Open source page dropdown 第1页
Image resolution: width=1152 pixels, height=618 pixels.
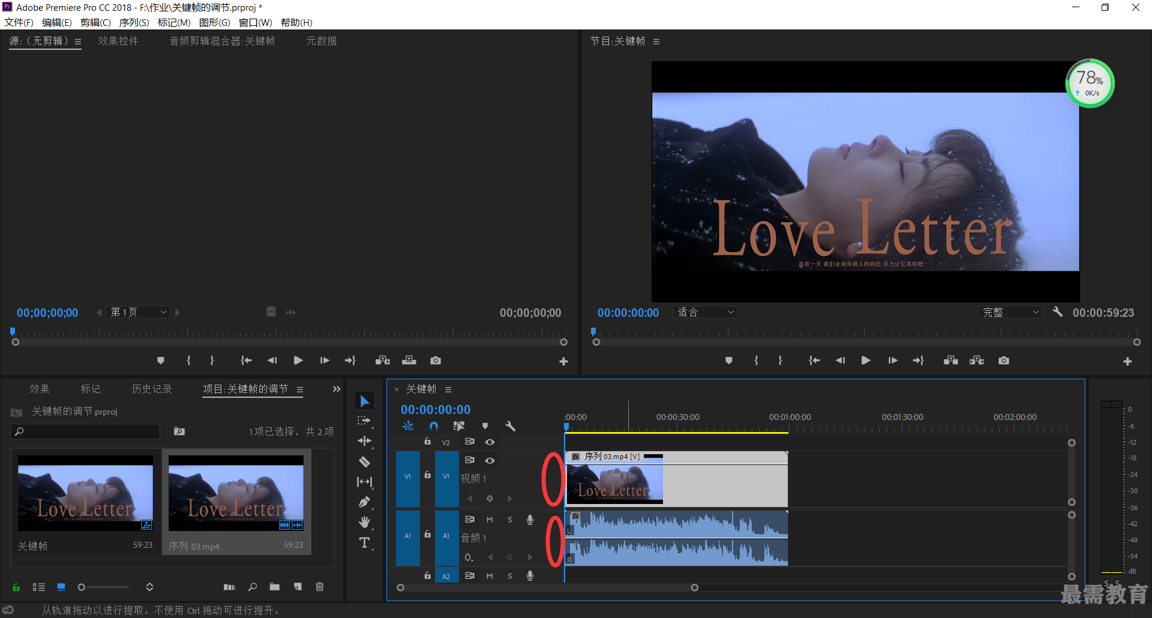point(138,312)
